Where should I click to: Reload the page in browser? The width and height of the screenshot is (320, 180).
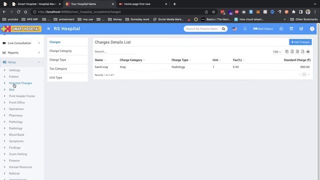click(x=18, y=12)
